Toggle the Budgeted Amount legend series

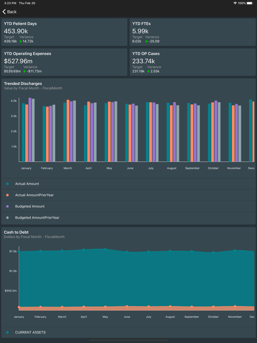[128, 206]
